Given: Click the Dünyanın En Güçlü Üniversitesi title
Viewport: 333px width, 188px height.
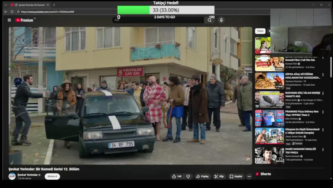Looking at the screenshot, I should coord(302,131).
